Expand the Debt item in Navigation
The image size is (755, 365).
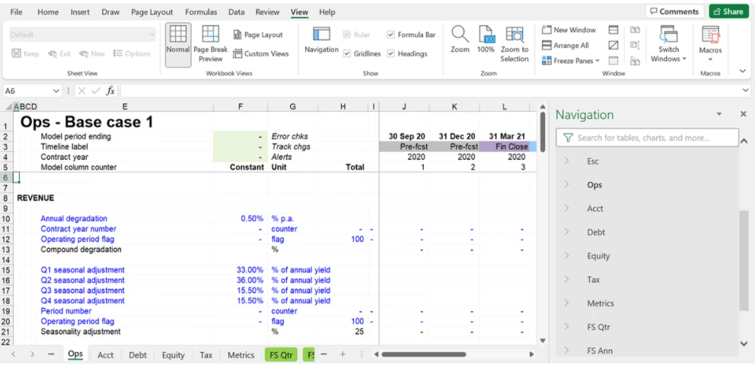(566, 232)
